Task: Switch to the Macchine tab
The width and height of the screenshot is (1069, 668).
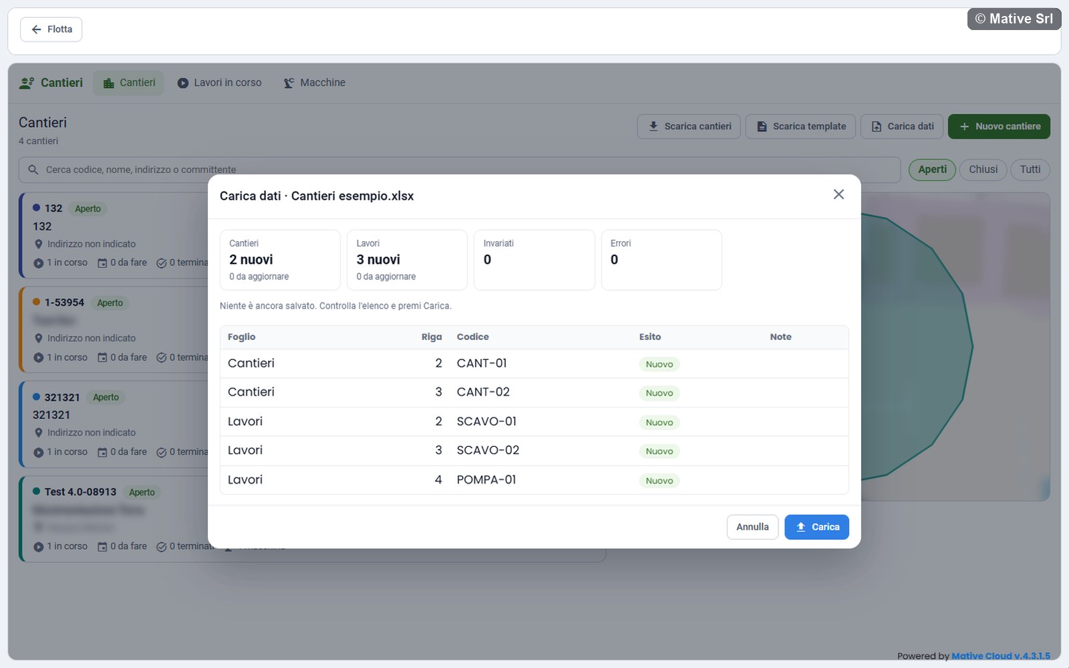Action: 314,83
